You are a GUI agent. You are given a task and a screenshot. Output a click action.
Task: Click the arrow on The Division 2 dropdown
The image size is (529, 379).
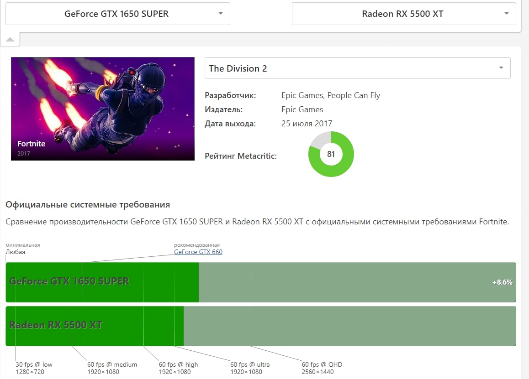pos(501,68)
